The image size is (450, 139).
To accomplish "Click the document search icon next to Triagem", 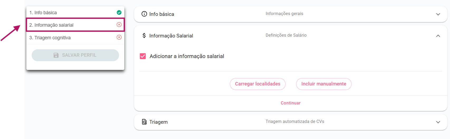I will tap(144, 122).
